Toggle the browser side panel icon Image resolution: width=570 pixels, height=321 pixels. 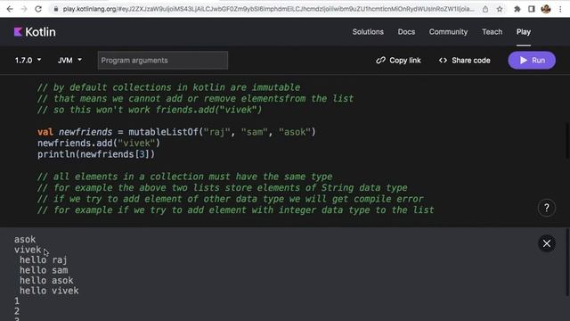coord(531,9)
